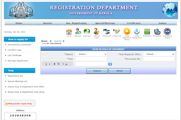Click the UserLogin icon
Screen dimensions: 181x120
(87, 32)
